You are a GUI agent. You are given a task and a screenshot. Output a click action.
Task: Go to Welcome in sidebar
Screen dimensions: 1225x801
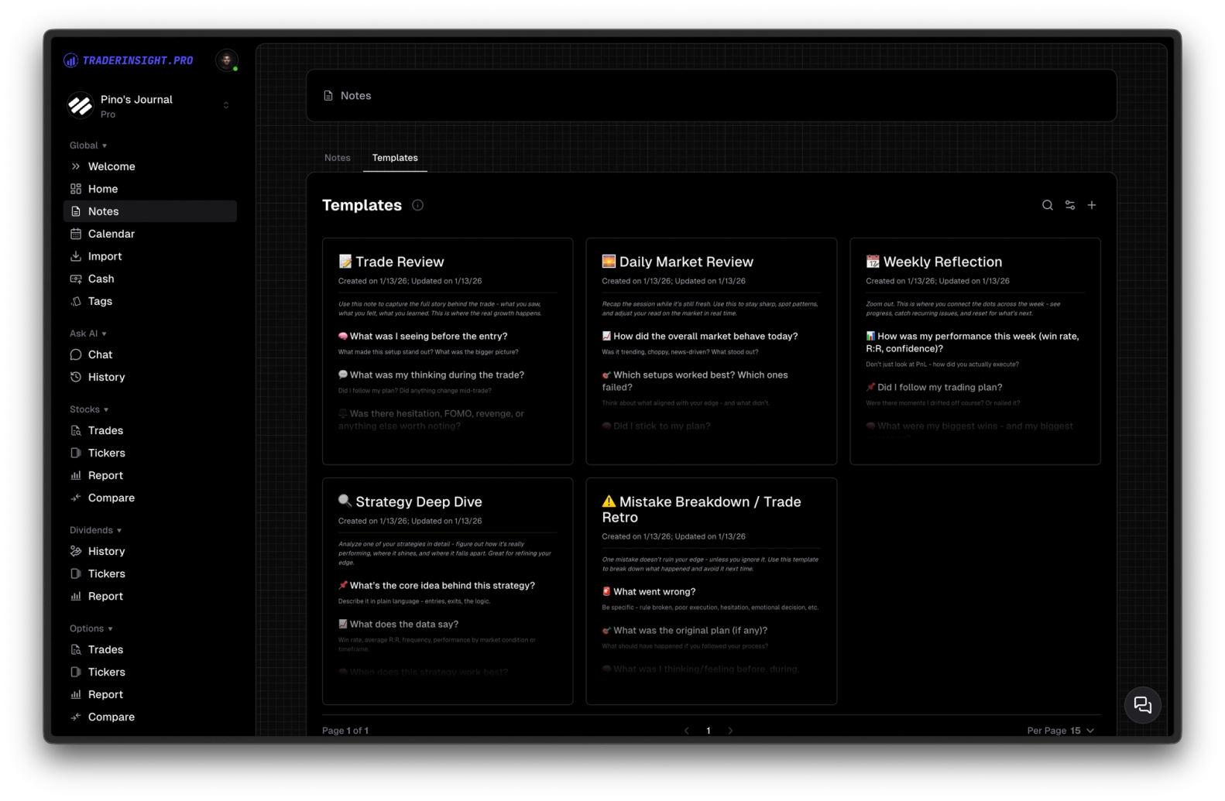tap(150, 166)
